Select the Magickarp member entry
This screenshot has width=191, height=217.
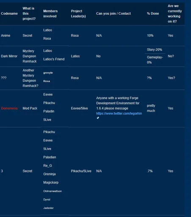(51, 183)
